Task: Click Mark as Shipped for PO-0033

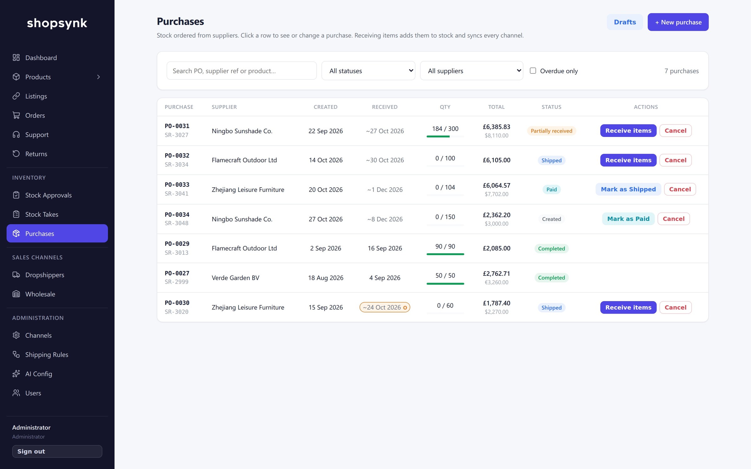Action: pyautogui.click(x=628, y=189)
